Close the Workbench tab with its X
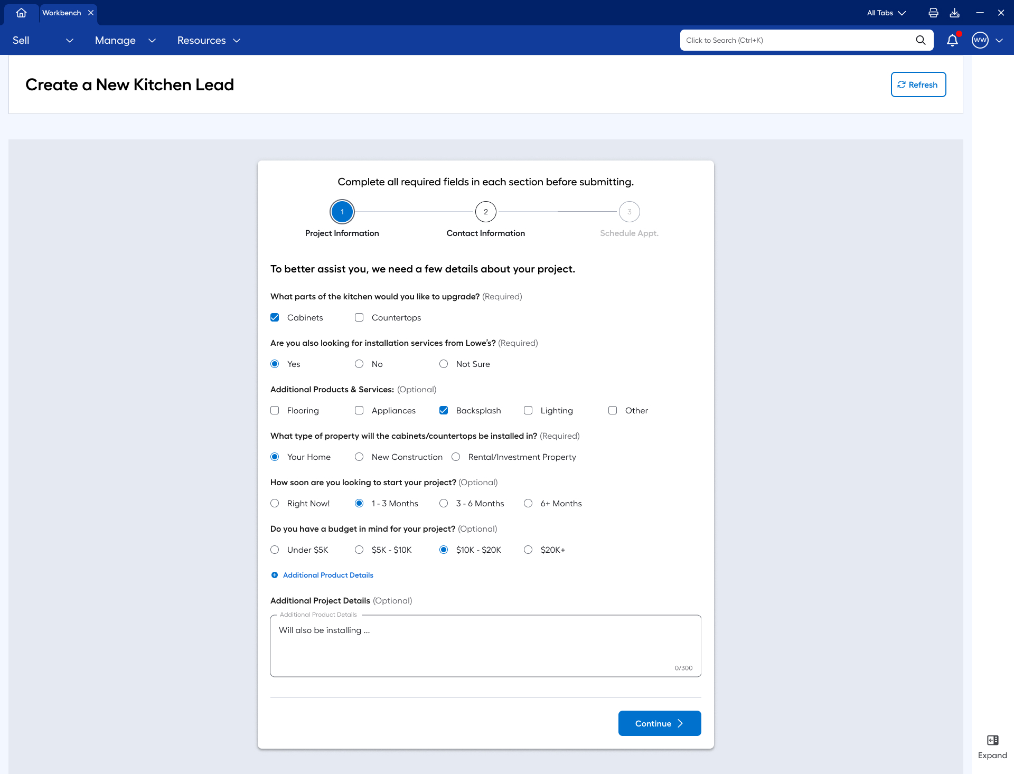The height and width of the screenshot is (774, 1014). (x=91, y=13)
